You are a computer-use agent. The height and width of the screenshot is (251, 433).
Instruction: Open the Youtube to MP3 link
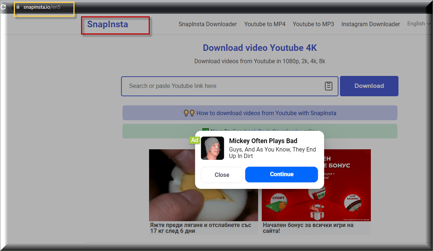point(313,24)
